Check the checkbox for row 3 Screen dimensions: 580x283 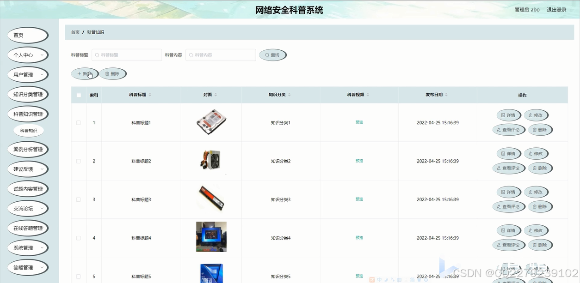(79, 199)
